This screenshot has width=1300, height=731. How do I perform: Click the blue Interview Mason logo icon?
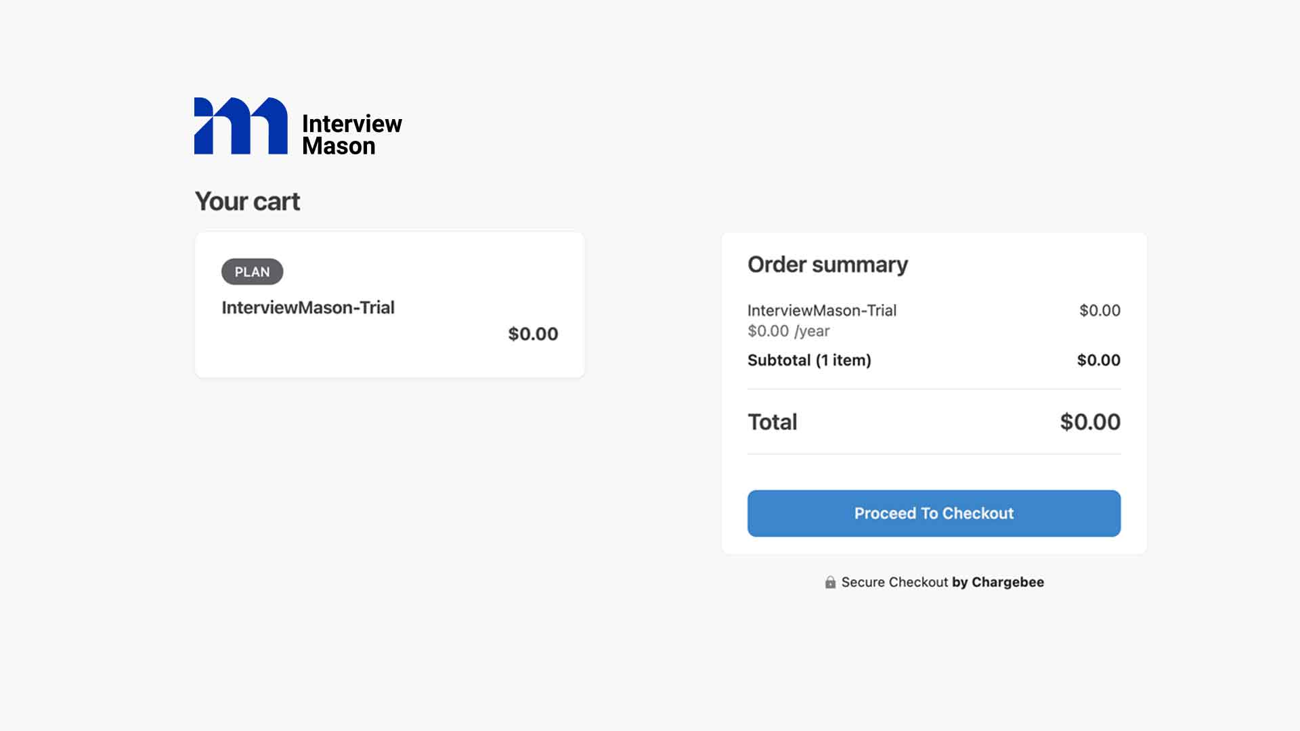point(240,126)
